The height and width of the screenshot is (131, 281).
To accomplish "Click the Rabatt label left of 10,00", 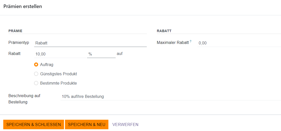I will [15, 53].
